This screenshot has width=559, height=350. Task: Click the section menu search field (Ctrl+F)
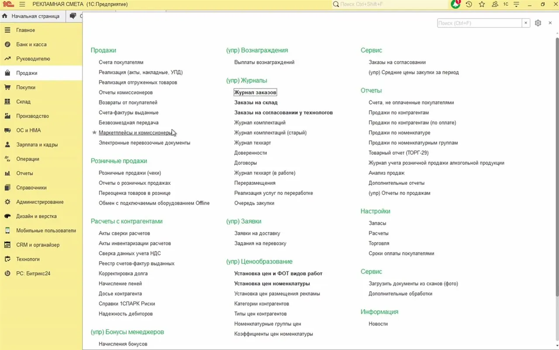coord(480,23)
